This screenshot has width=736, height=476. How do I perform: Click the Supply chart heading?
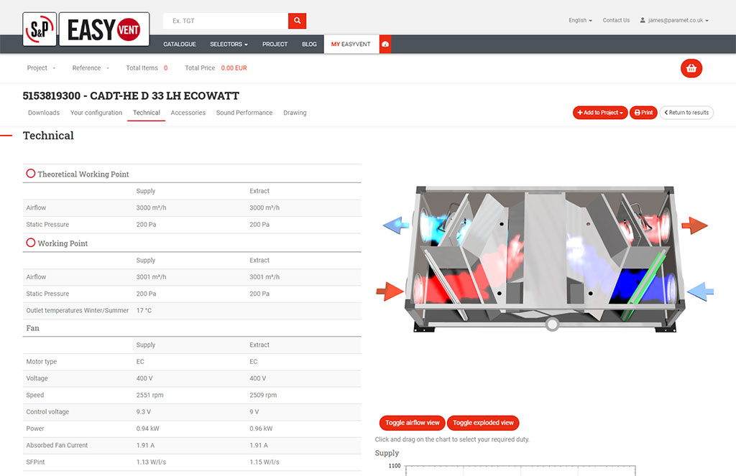tap(387, 453)
